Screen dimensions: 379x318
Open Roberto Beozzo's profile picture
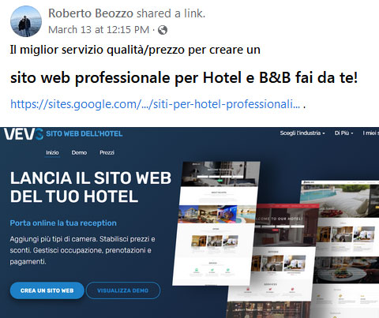click(26, 21)
